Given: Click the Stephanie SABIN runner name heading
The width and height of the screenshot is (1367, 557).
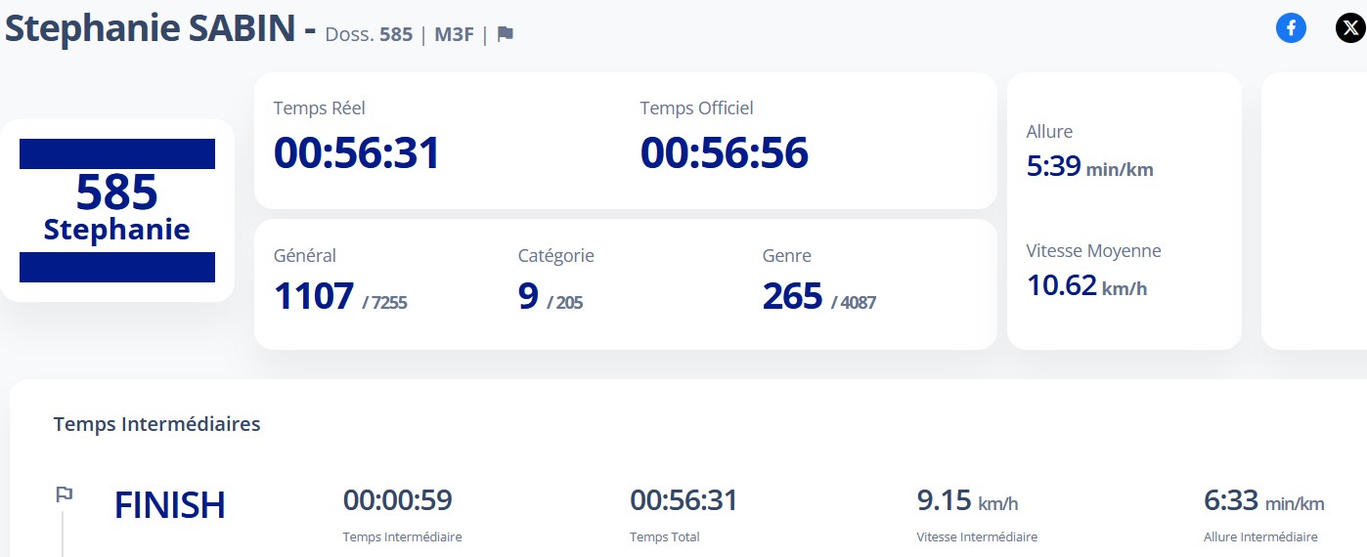Looking at the screenshot, I should click(x=150, y=29).
